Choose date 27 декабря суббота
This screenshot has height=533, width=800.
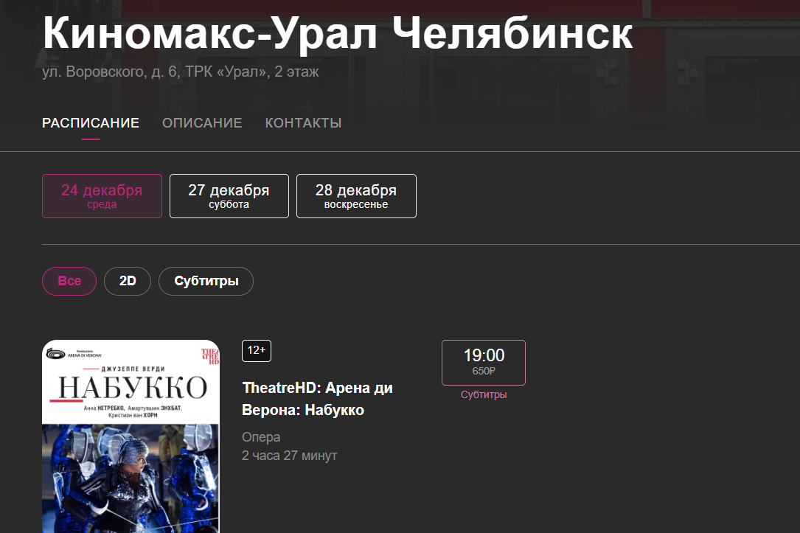coord(229,196)
